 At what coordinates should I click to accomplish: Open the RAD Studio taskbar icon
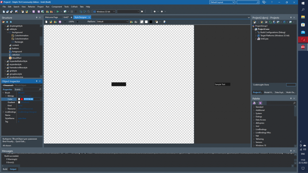[x=303, y=47]
